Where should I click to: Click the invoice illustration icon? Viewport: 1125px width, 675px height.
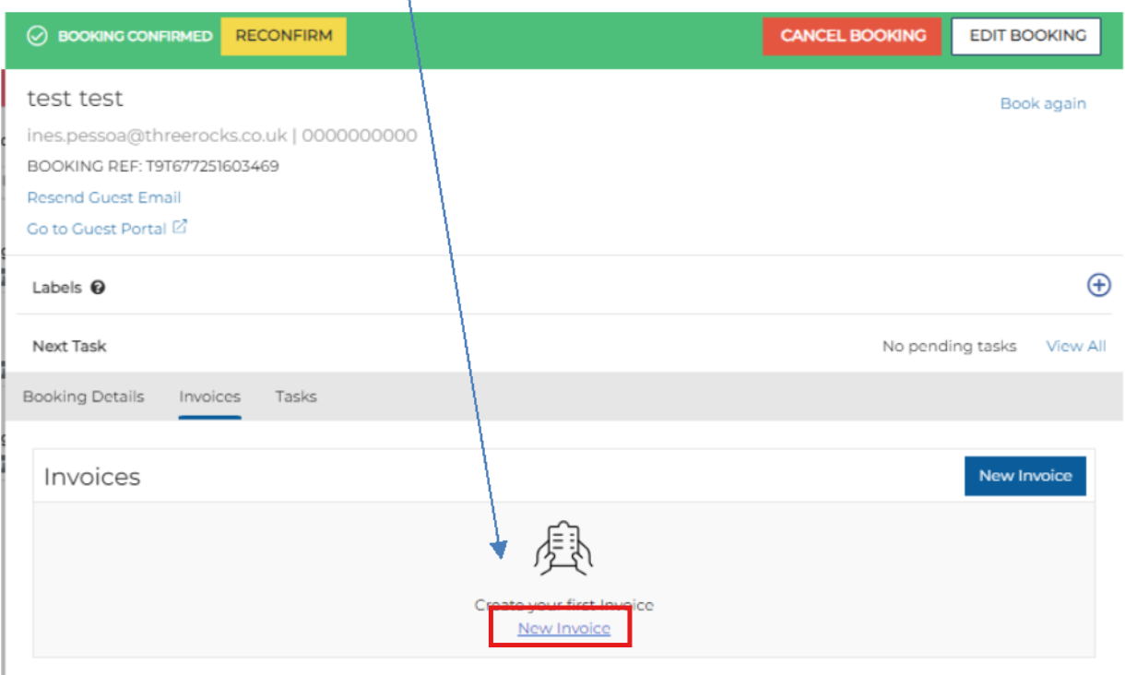pos(563,549)
